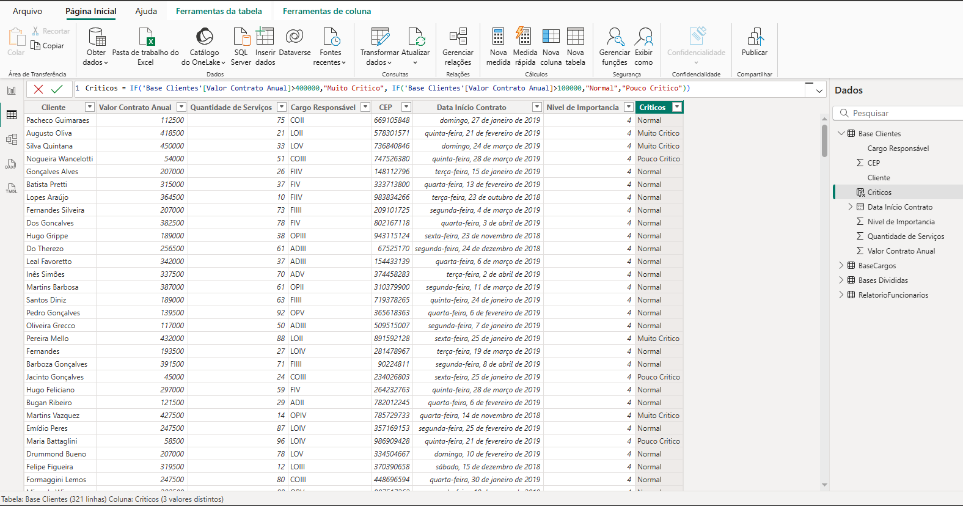The image size is (963, 506).
Task: Switch to the report view sidebar icon
Action: pos(12,90)
